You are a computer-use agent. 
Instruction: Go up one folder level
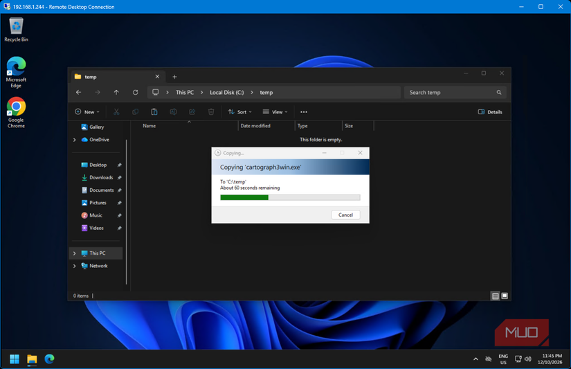(x=116, y=92)
